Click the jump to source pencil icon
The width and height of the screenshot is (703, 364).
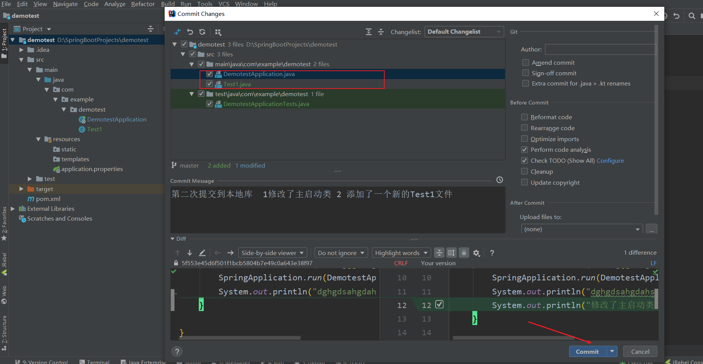click(202, 253)
